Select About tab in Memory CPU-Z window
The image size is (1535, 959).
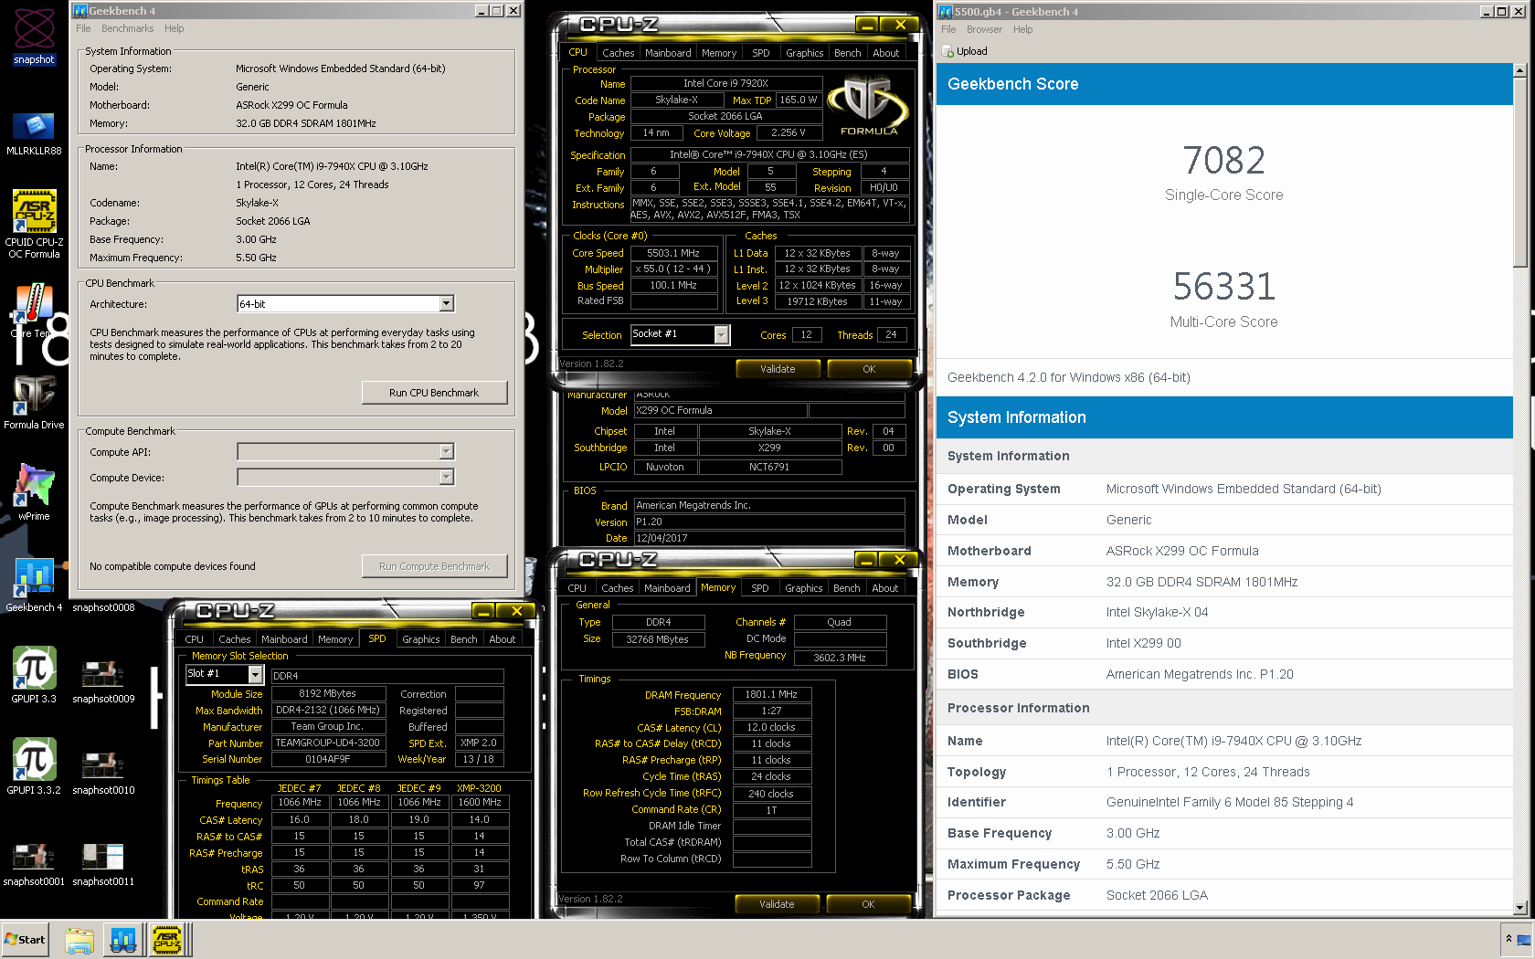tap(884, 588)
